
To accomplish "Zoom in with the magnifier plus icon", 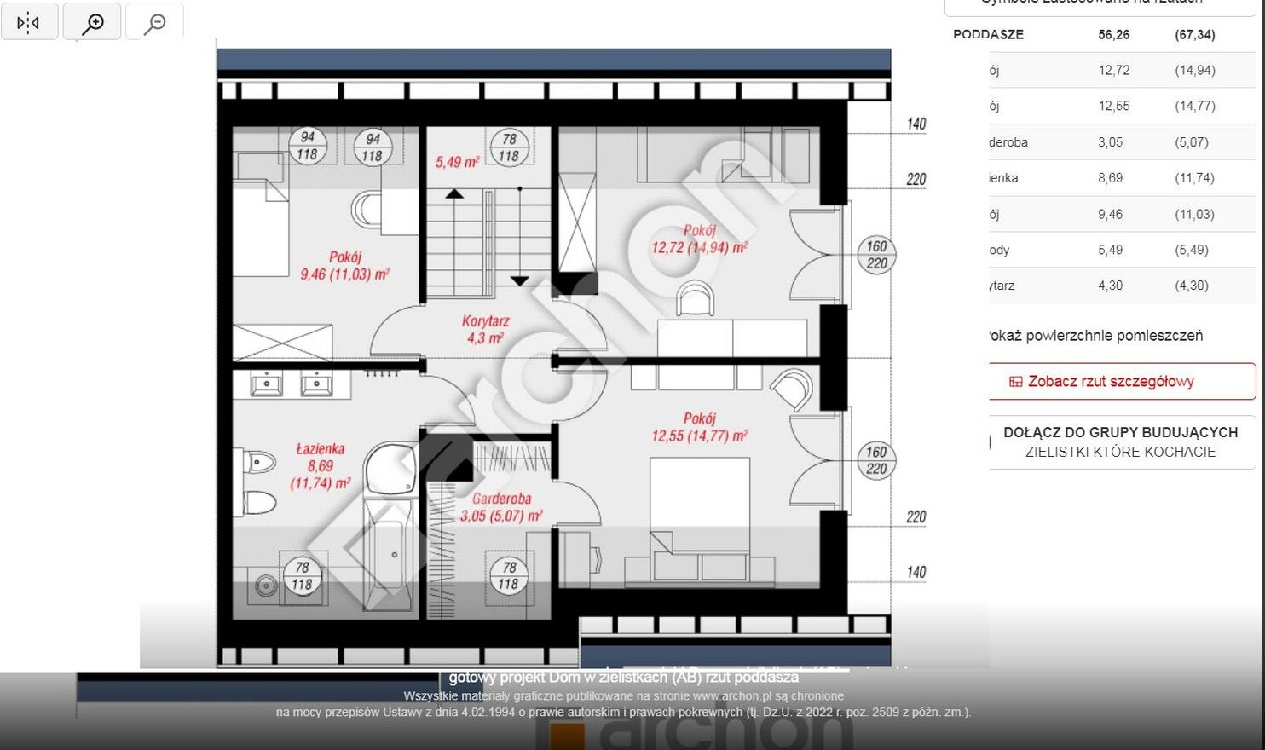I will tap(92, 22).
